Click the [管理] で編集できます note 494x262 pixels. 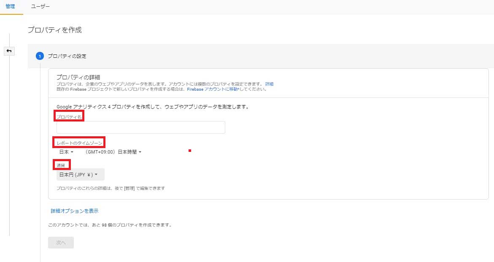coord(111,188)
